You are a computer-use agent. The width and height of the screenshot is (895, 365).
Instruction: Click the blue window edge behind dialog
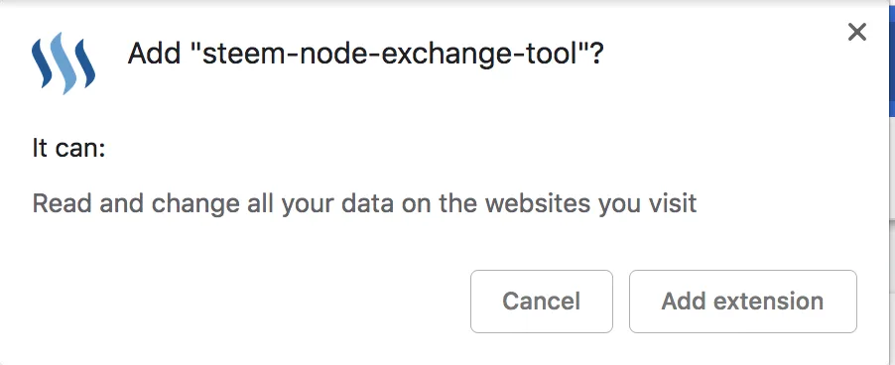click(892, 58)
